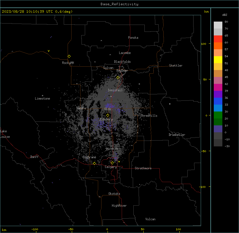Screen dimensions: 239x233
Task: Select the yellow diamond marker above the Calgary label
Action: (112, 163)
